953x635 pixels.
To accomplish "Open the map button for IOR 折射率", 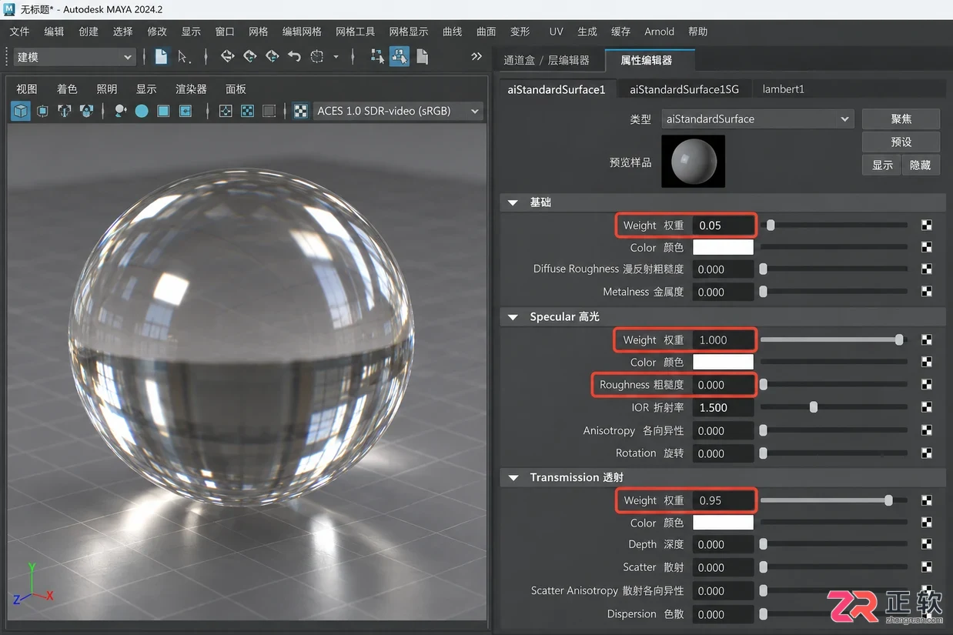I will [x=927, y=407].
